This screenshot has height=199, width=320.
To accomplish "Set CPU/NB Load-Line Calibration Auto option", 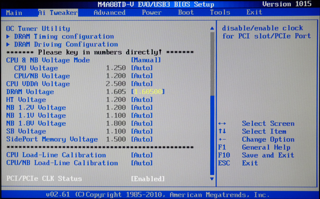I will pyautogui.click(x=142, y=163).
